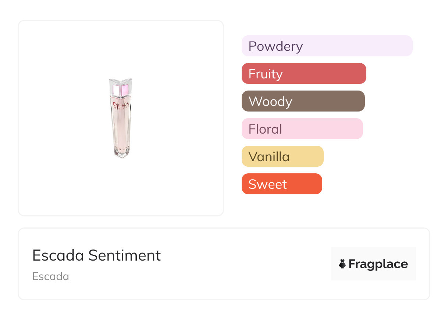This screenshot has height=318, width=448.
Task: Click the cap of the perfume bottle
Action: (120, 88)
